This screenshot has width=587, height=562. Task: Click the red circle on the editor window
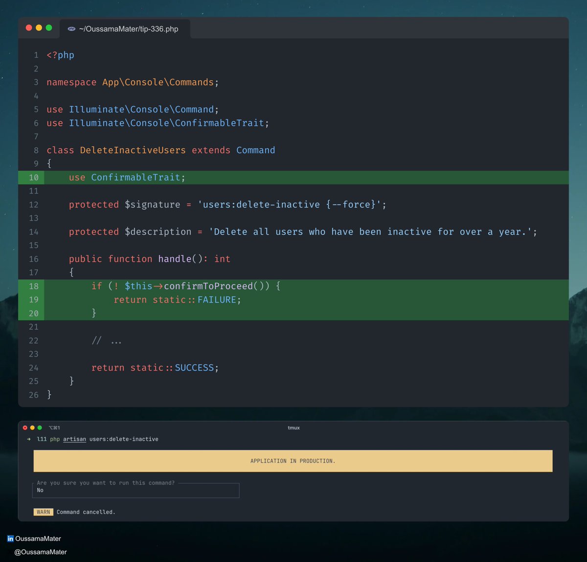click(29, 28)
